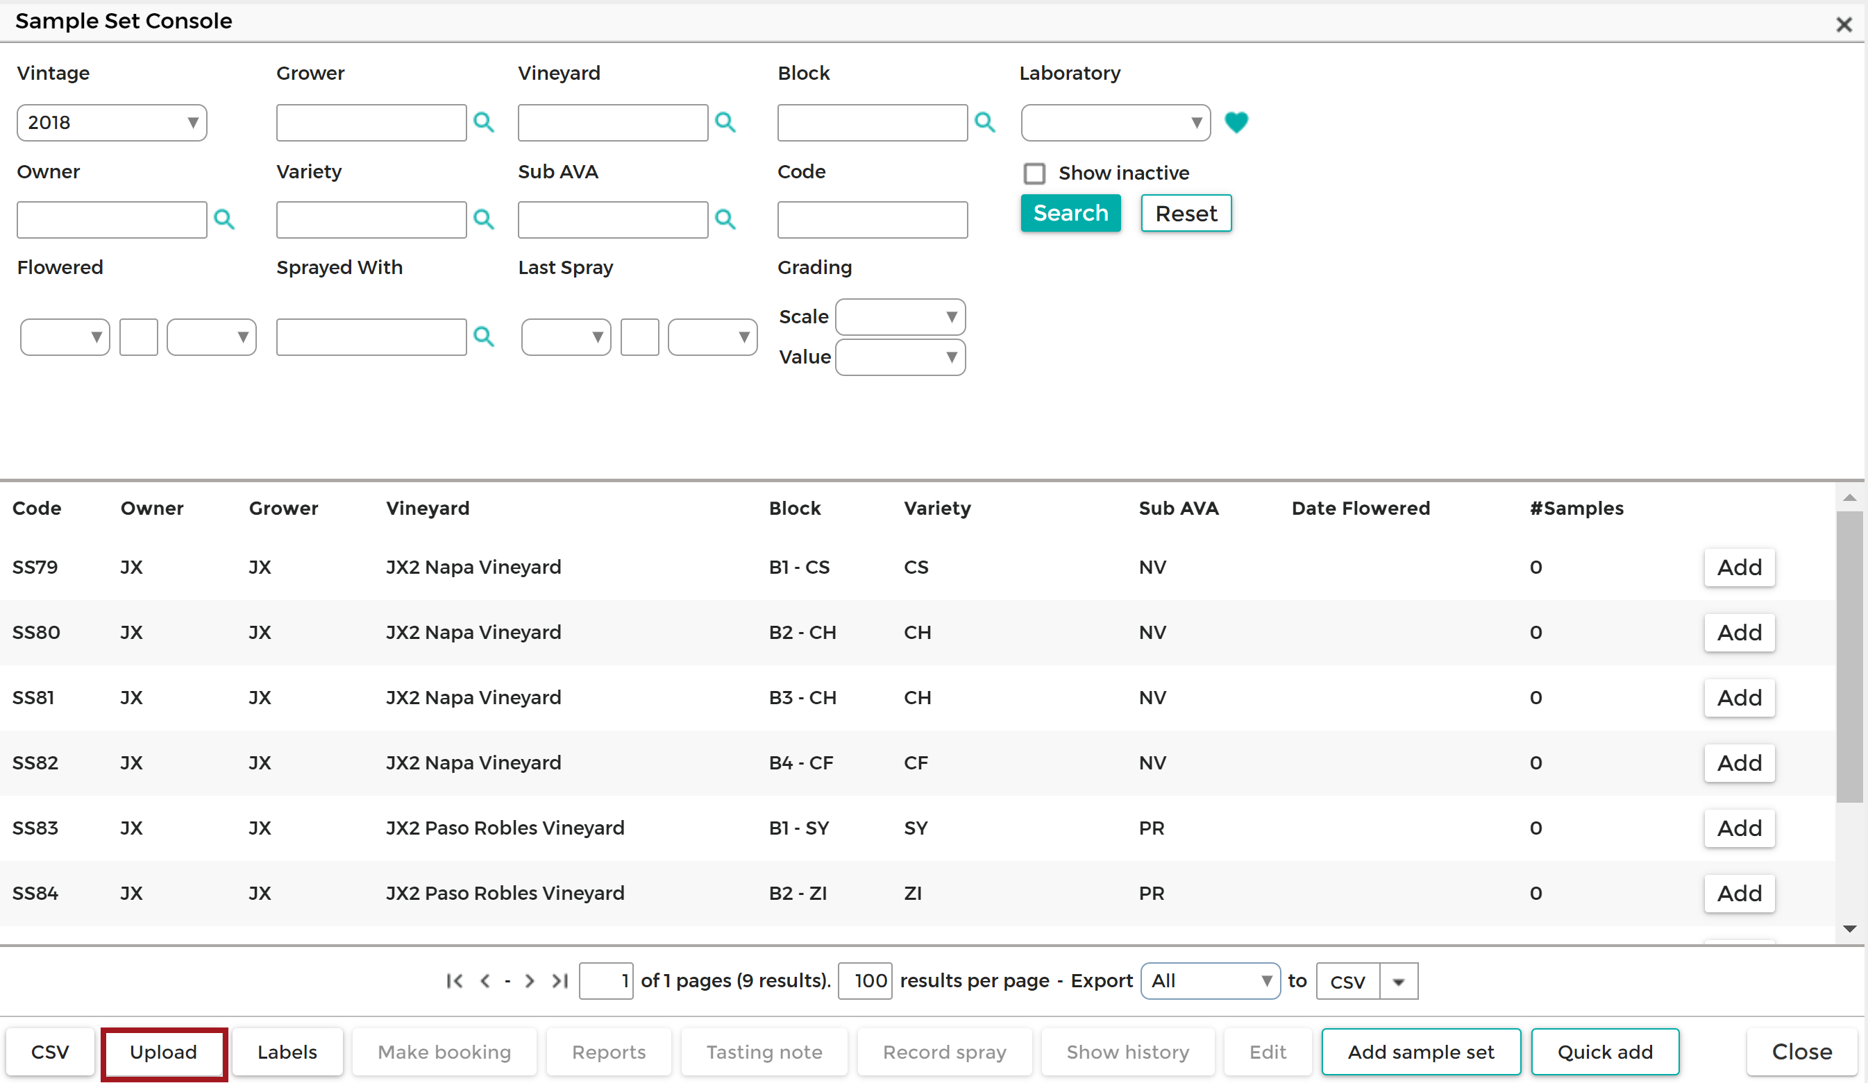Screen dimensions: 1868x1083
Task: Click the results list scrollbar thumb
Action: tap(1850, 656)
